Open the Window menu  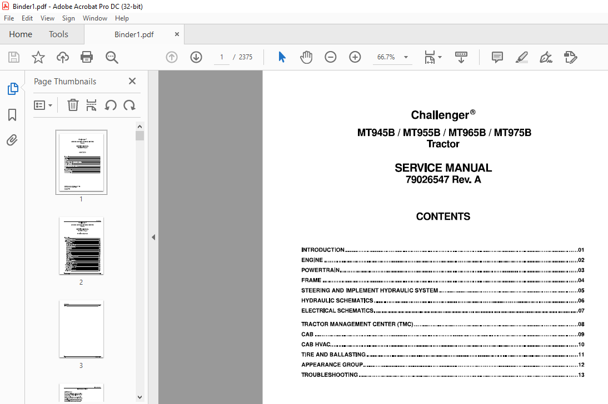[x=95, y=18]
